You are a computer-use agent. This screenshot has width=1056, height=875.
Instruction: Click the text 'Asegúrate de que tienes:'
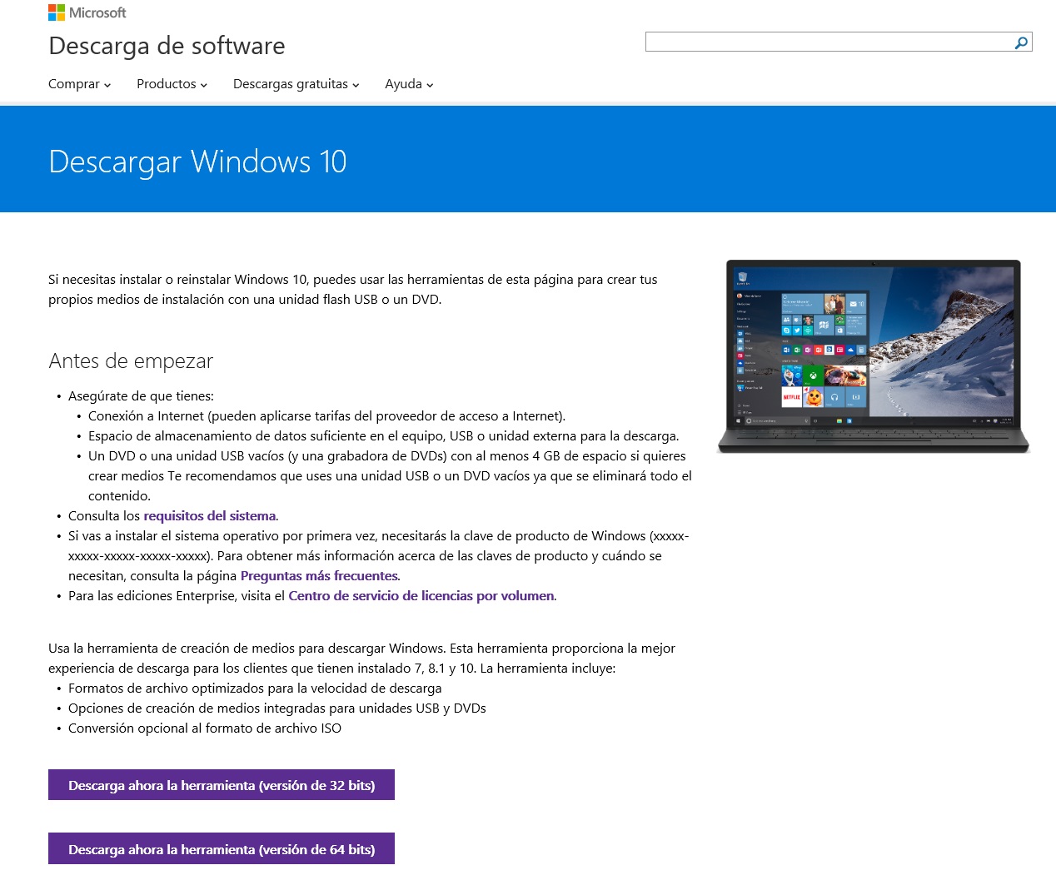pyautogui.click(x=141, y=396)
